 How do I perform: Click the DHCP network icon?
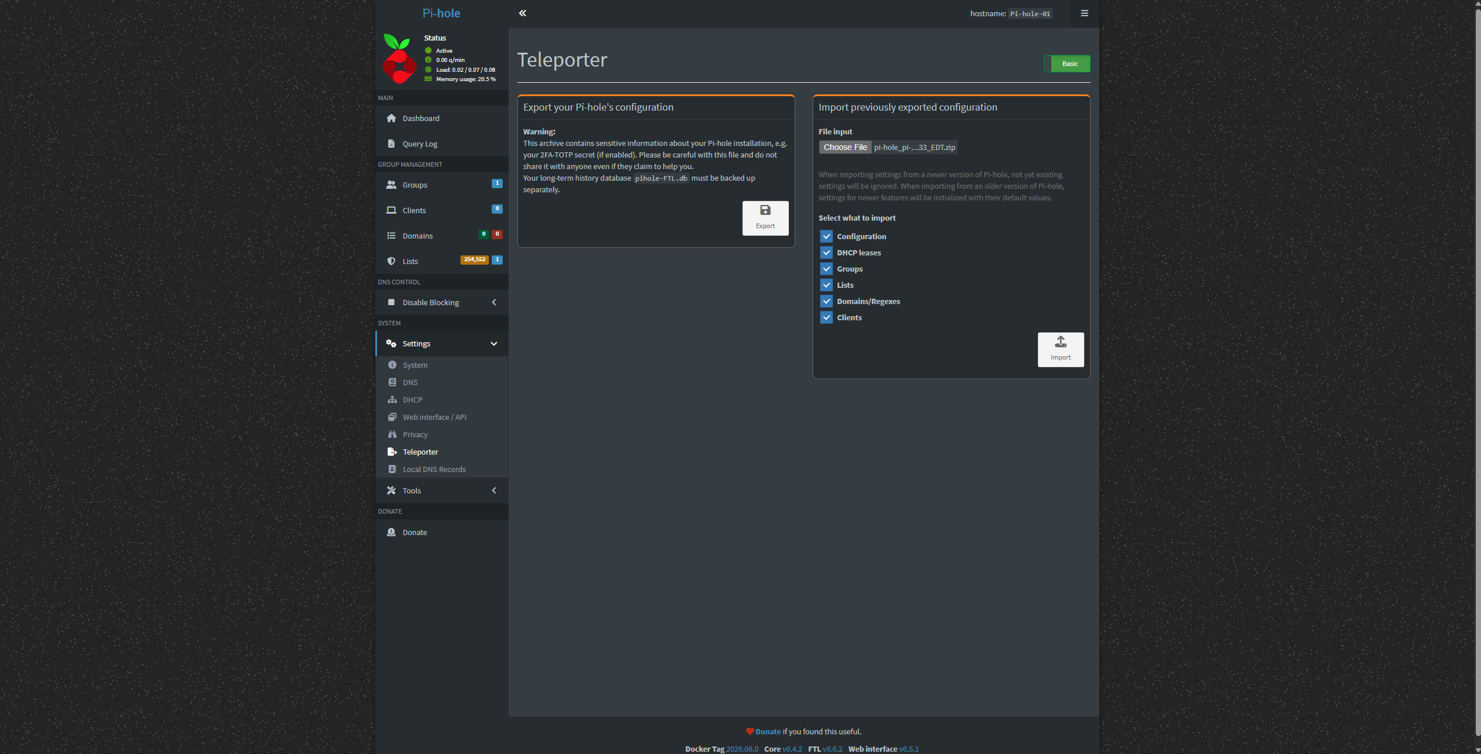[x=393, y=400]
